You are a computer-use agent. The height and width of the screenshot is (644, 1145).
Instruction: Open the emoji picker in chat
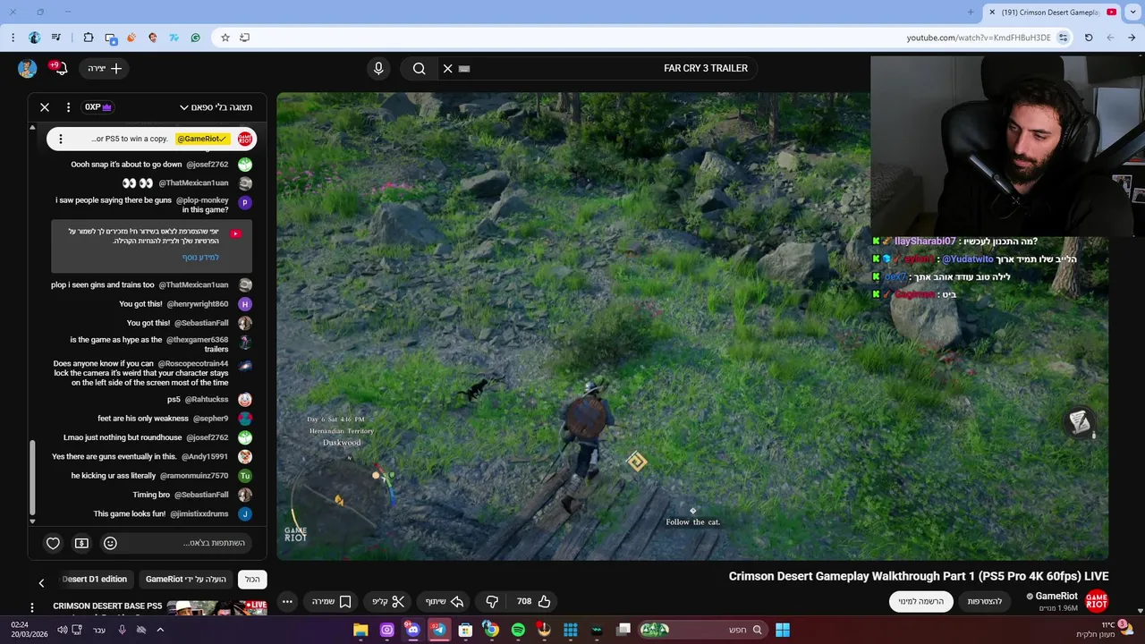(110, 543)
